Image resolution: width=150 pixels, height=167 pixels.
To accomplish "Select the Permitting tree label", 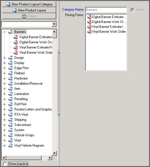I will click(x=21, y=99).
